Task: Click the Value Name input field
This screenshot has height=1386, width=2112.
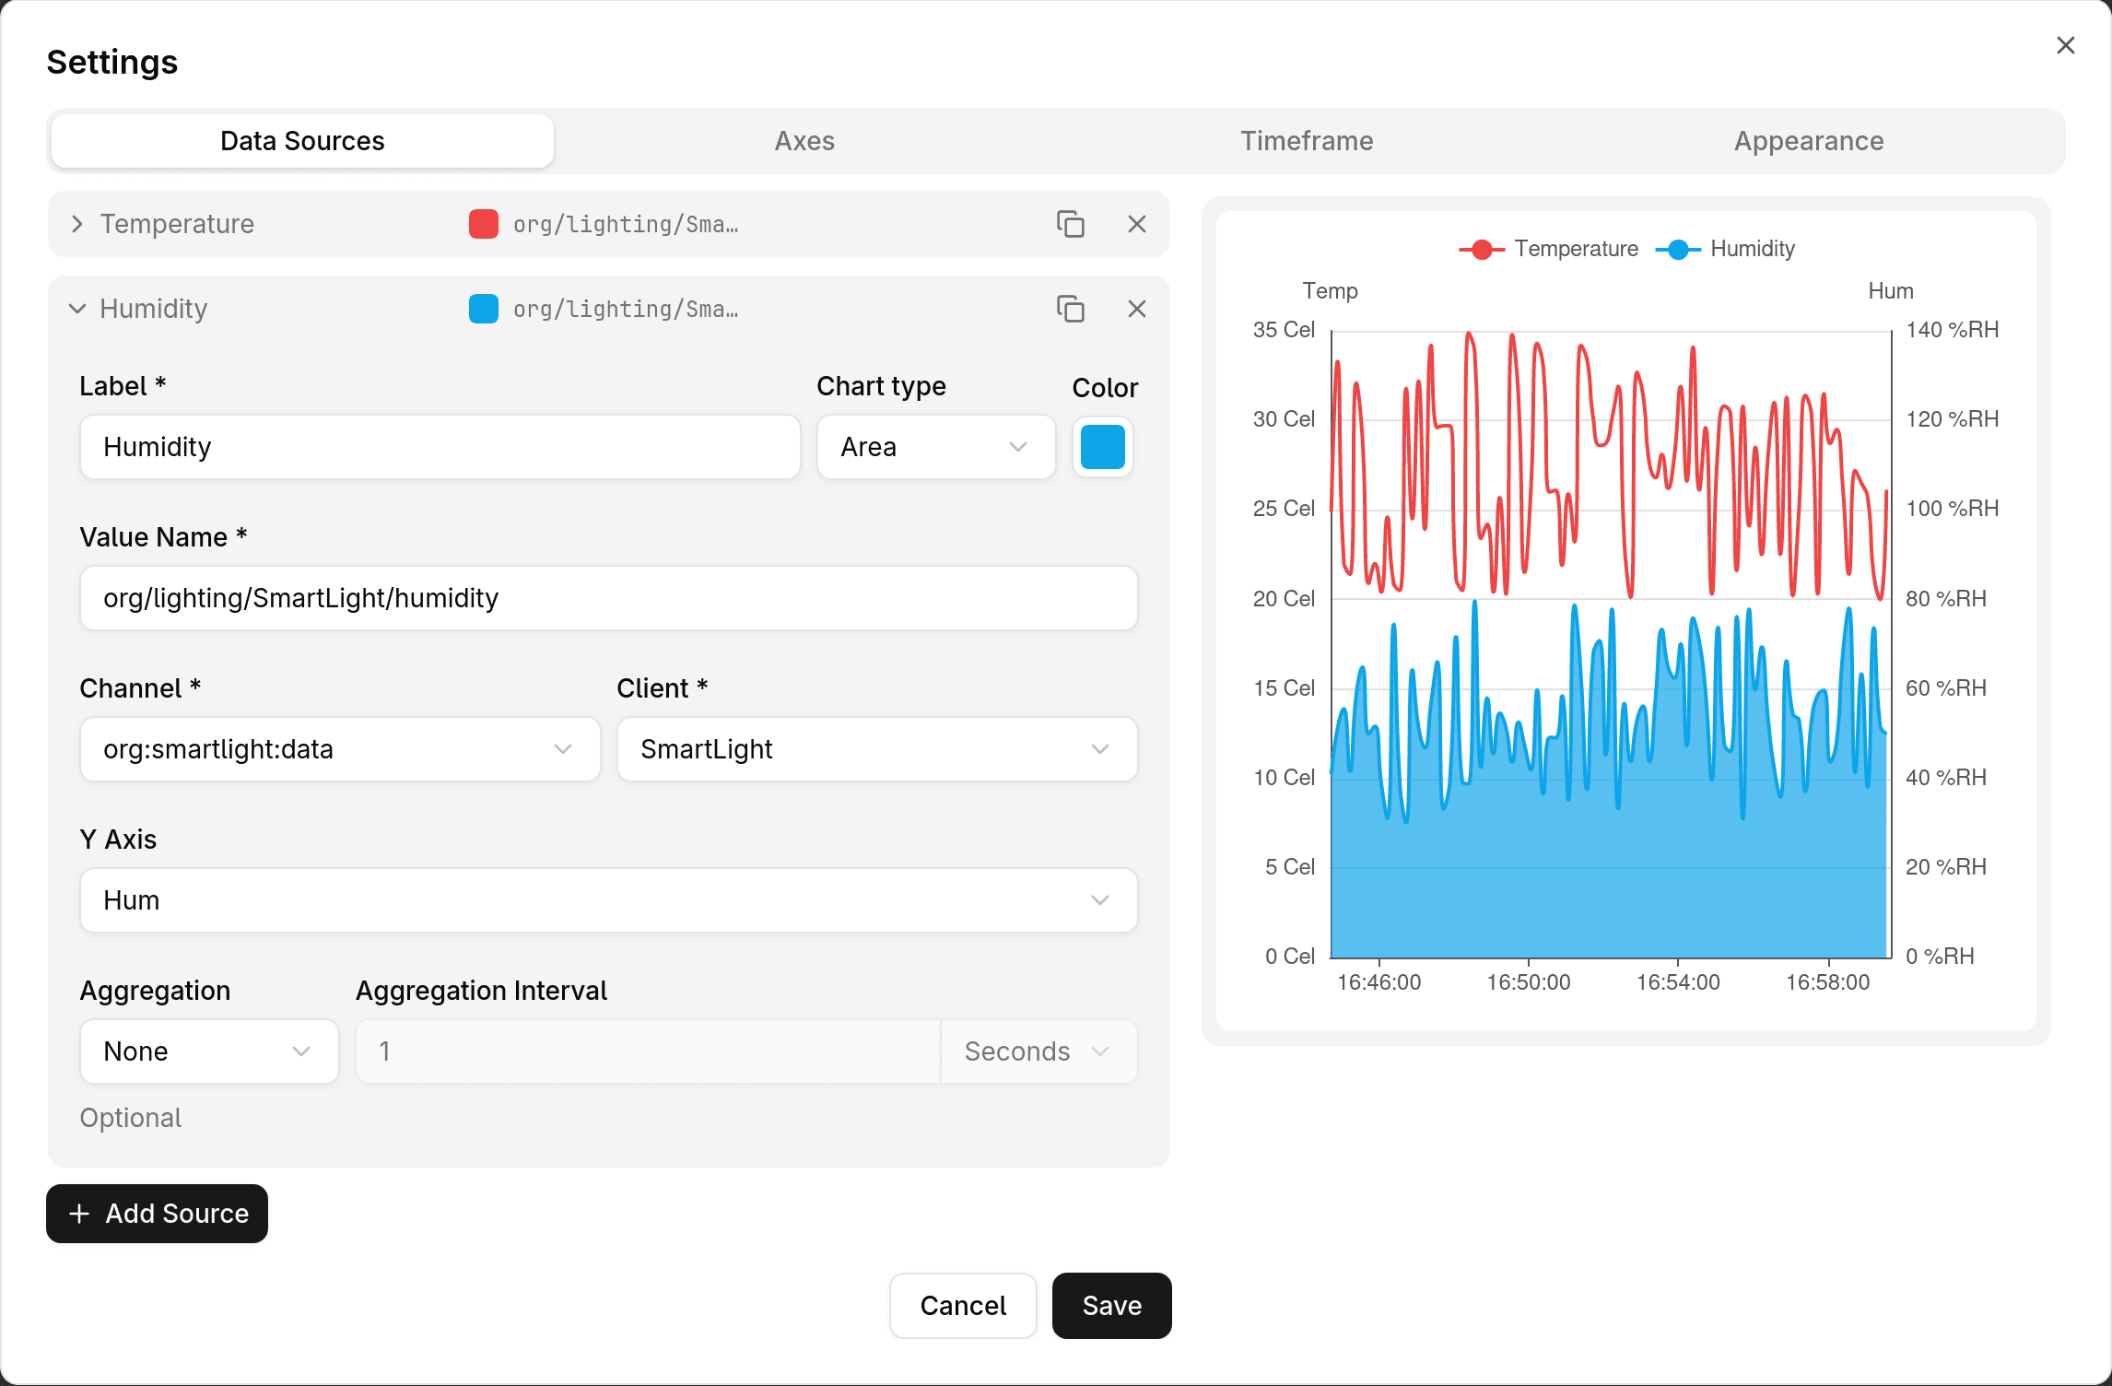Action: coord(608,598)
